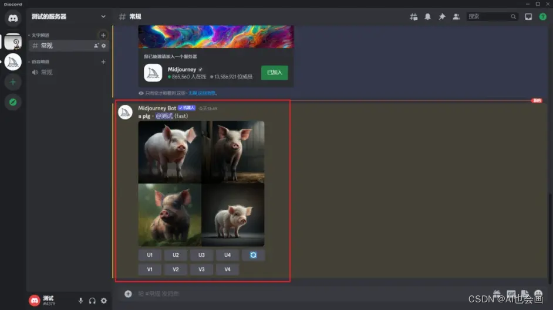Click the chat vertical scrollbar
553x310 pixels.
[549, 239]
